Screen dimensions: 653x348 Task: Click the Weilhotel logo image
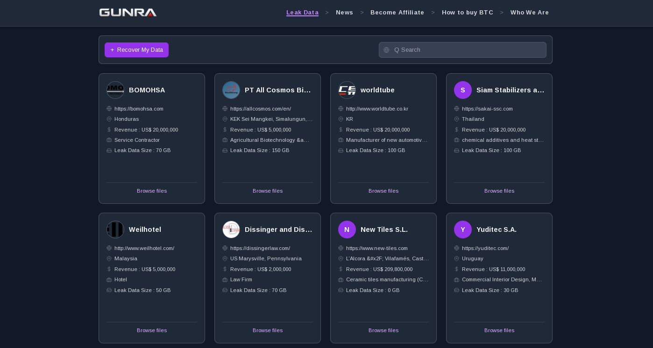tap(115, 230)
